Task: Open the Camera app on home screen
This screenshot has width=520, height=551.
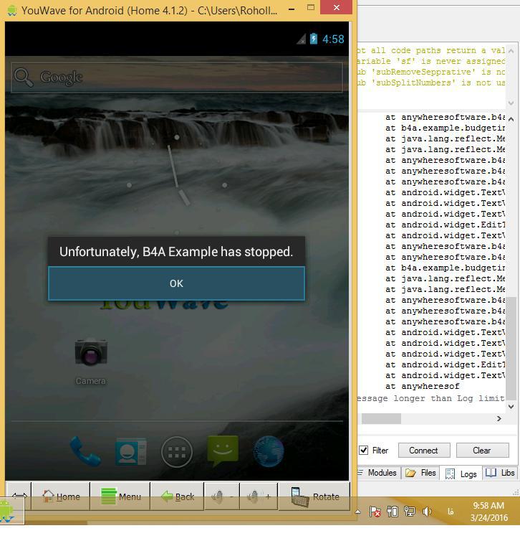Action: (x=91, y=354)
